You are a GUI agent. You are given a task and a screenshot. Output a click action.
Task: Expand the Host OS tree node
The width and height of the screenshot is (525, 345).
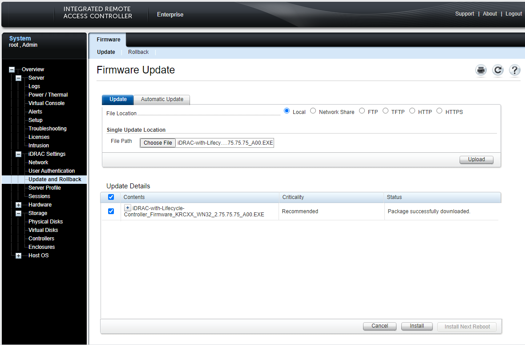(18, 256)
